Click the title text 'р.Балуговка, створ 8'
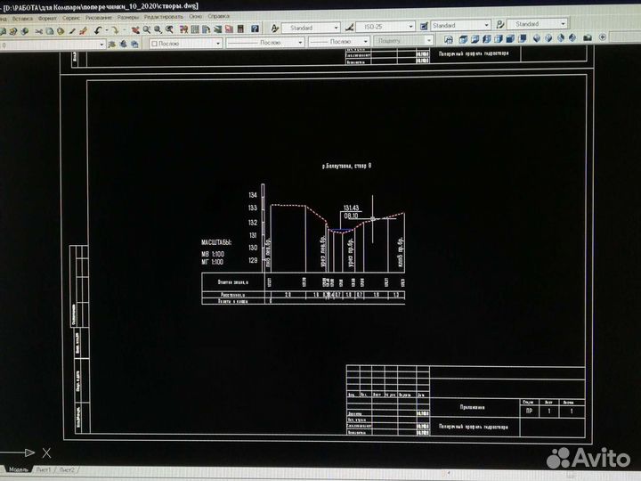This screenshot has width=641, height=481. pos(346,166)
